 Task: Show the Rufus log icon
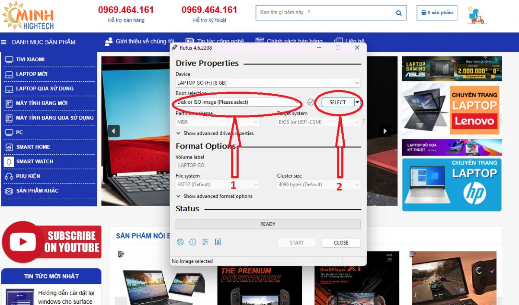pos(218,242)
